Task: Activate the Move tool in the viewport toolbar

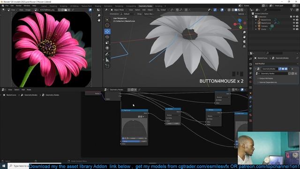Action: coord(107,31)
